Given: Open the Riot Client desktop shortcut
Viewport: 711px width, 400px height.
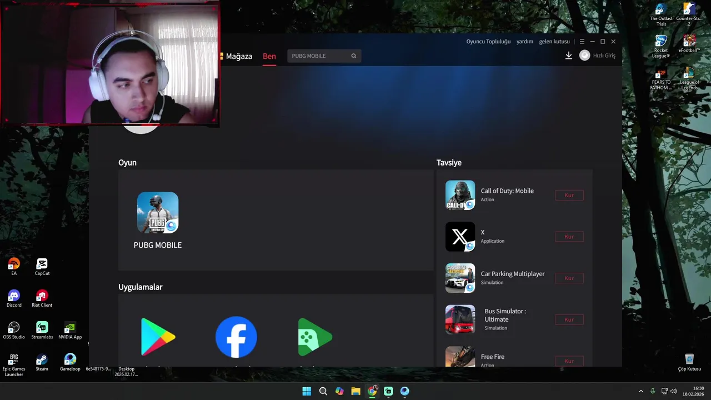Looking at the screenshot, I should (x=42, y=298).
